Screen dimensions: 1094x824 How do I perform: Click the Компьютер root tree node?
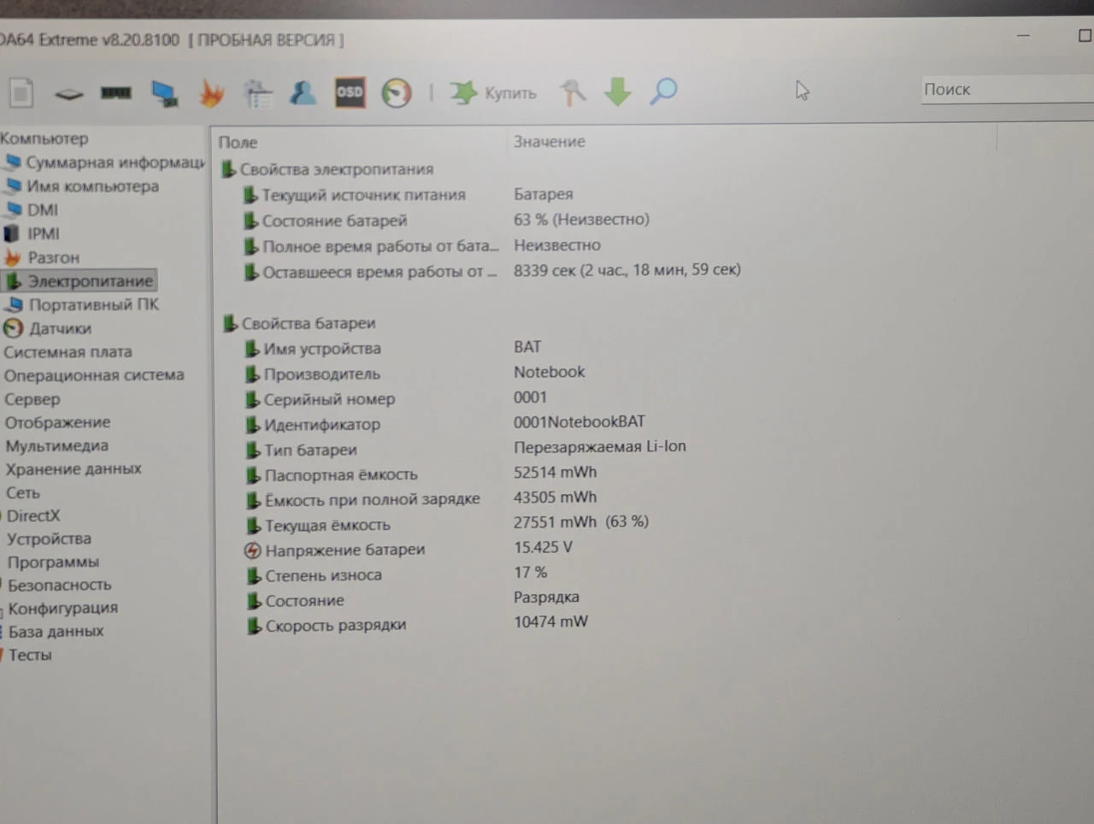coord(44,138)
